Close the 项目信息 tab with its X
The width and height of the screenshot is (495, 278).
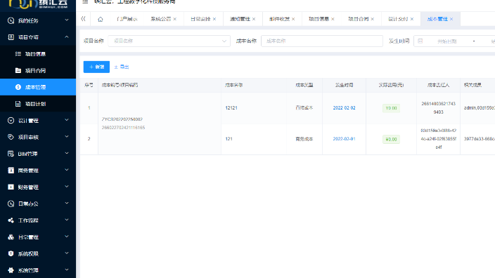tap(333, 19)
